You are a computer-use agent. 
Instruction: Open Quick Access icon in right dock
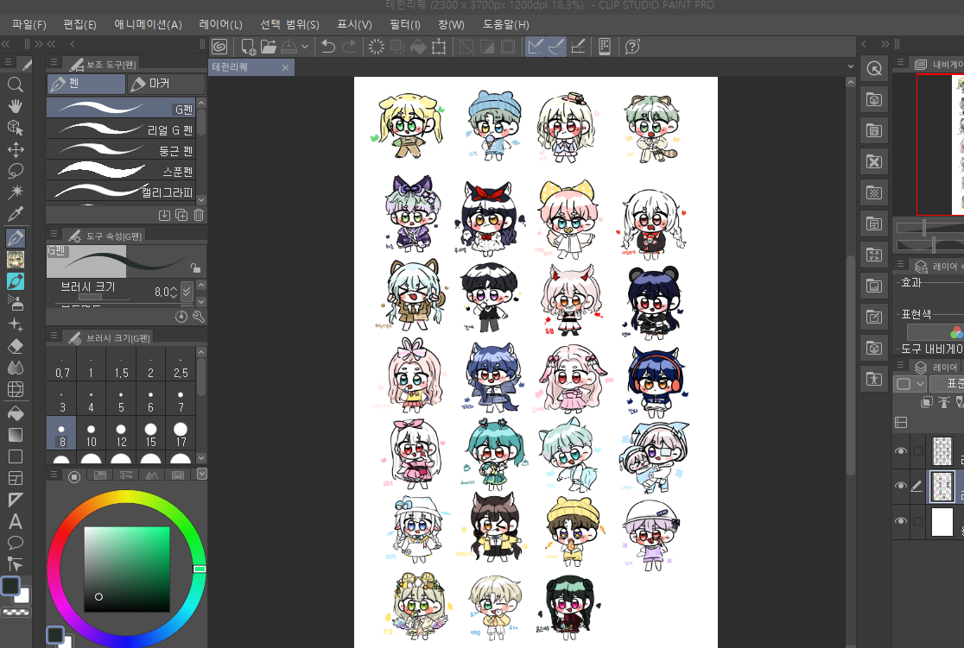tap(874, 69)
